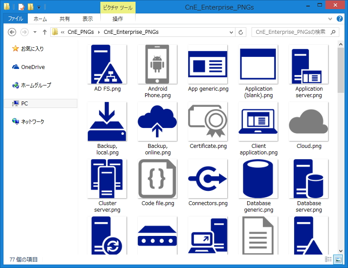This screenshot has height=268, width=348.
Task: Refresh the folder with the refresh icon
Action: pos(241,32)
